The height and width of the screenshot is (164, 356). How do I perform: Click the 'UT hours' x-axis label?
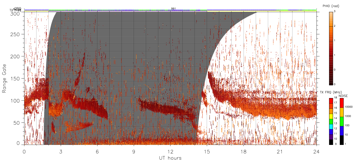[x=170, y=158]
